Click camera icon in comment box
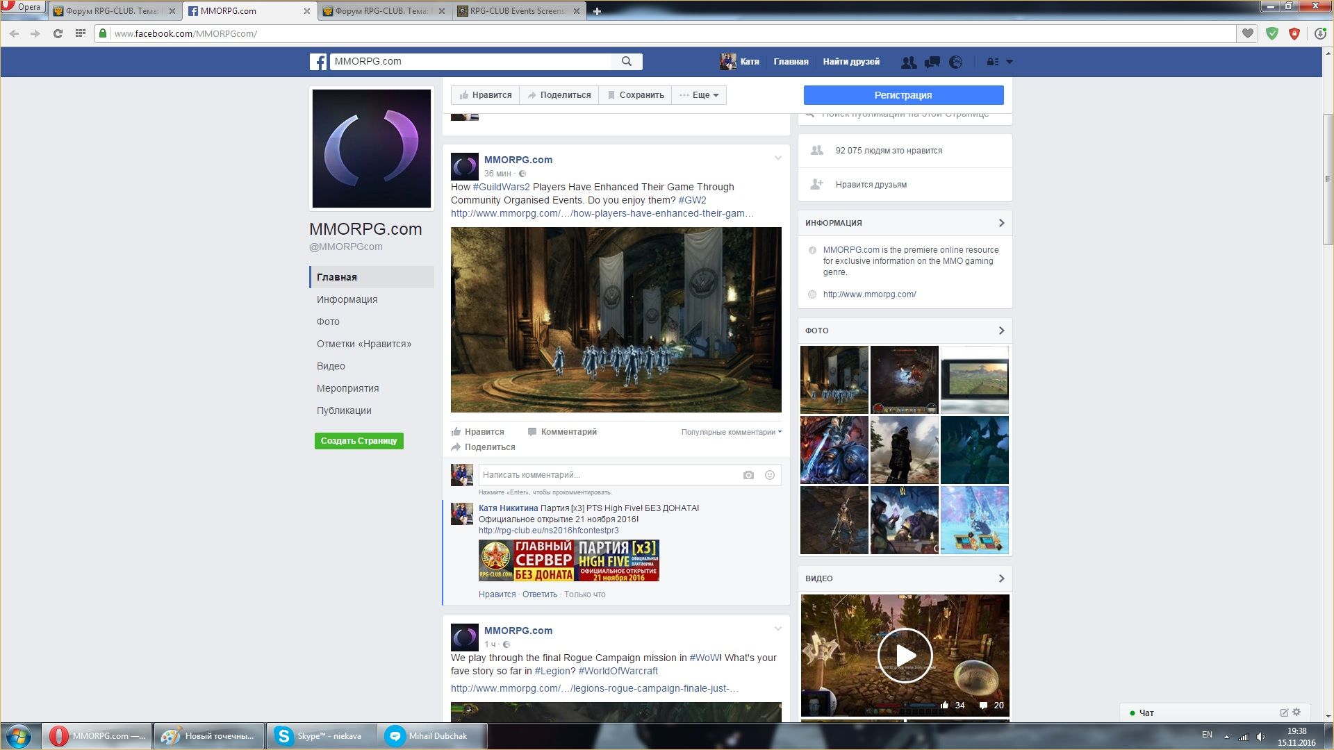 [748, 475]
